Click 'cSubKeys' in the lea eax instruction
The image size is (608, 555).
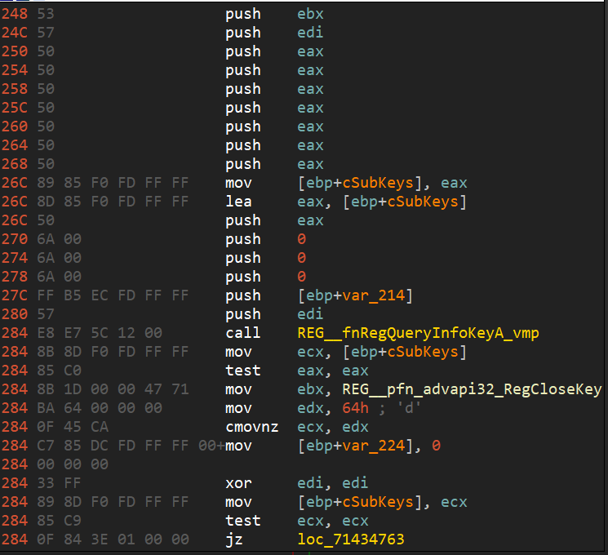(x=423, y=202)
